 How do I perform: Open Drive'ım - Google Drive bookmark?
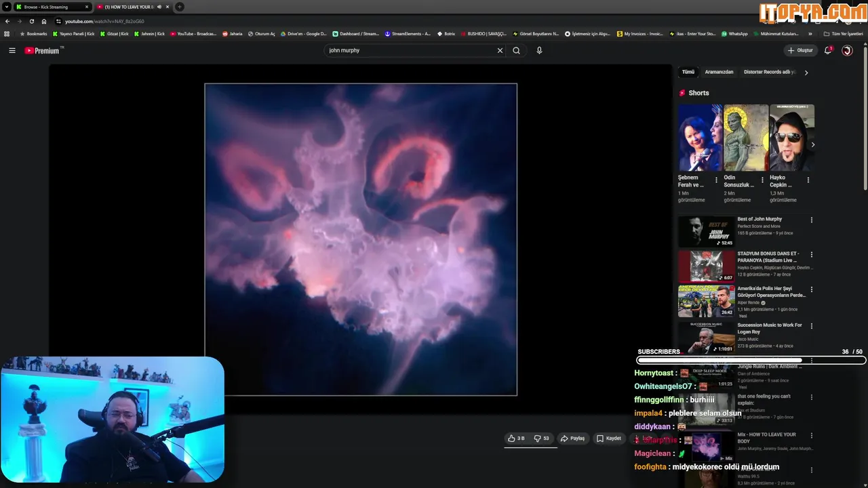[303, 34]
